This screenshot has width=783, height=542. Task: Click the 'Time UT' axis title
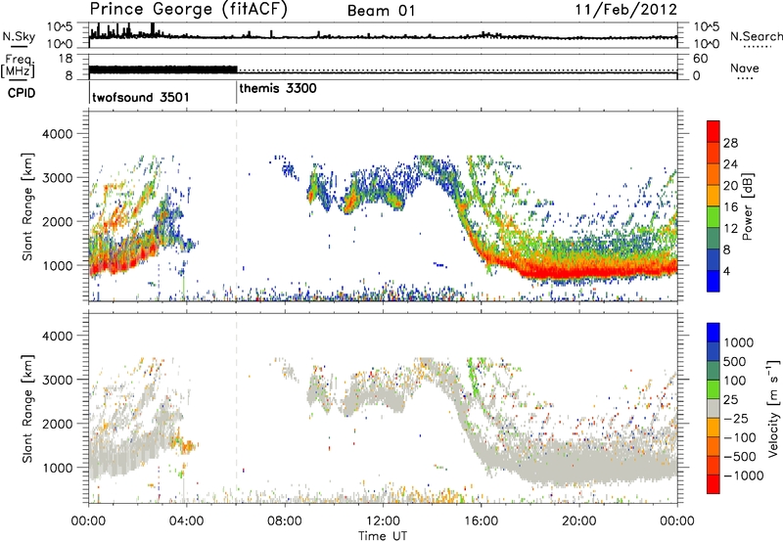pos(383,536)
